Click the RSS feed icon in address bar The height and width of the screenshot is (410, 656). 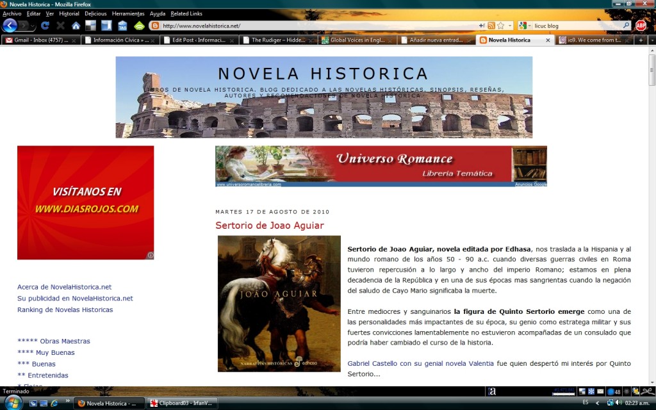coord(491,26)
